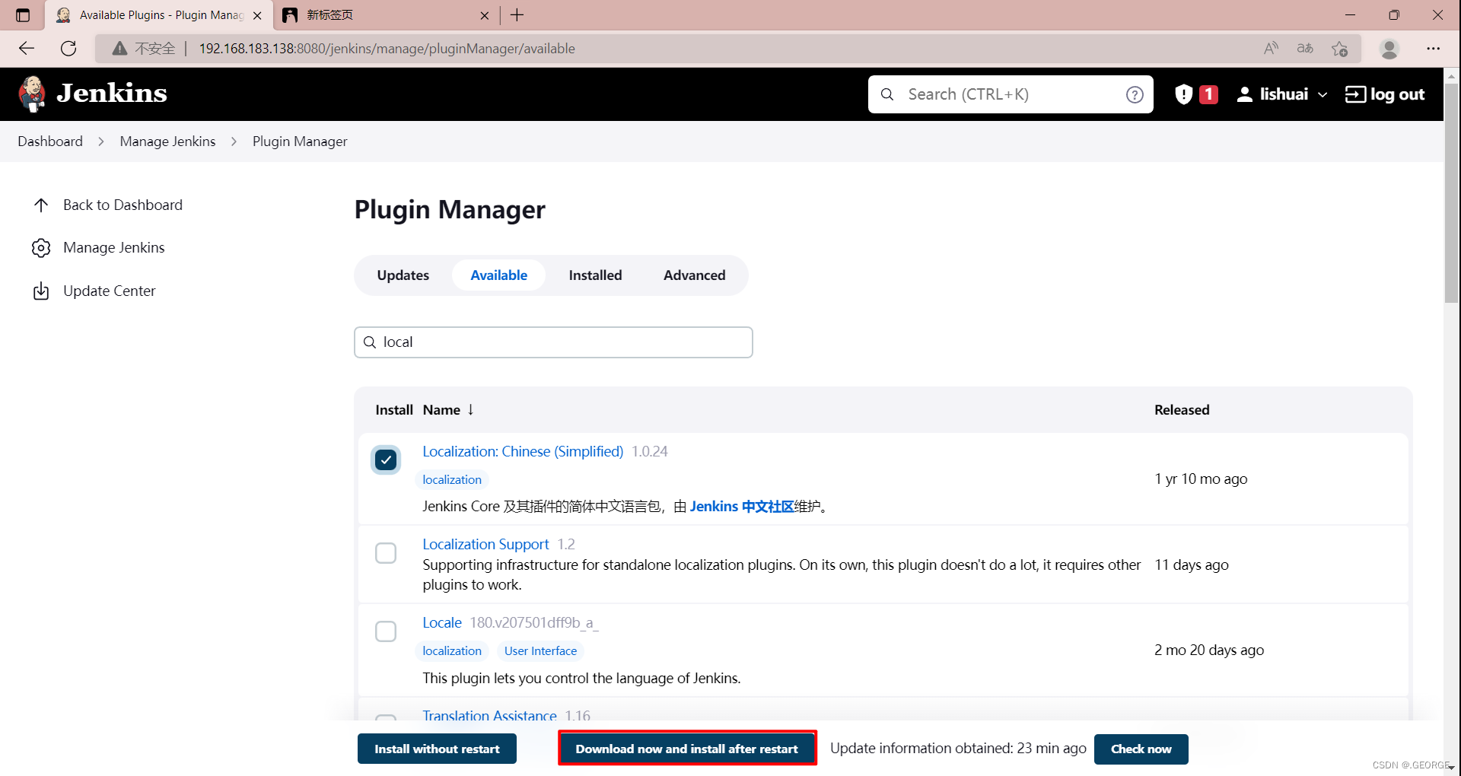Viewport: 1461px width, 776px height.
Task: Click Install without restart button
Action: pos(437,749)
